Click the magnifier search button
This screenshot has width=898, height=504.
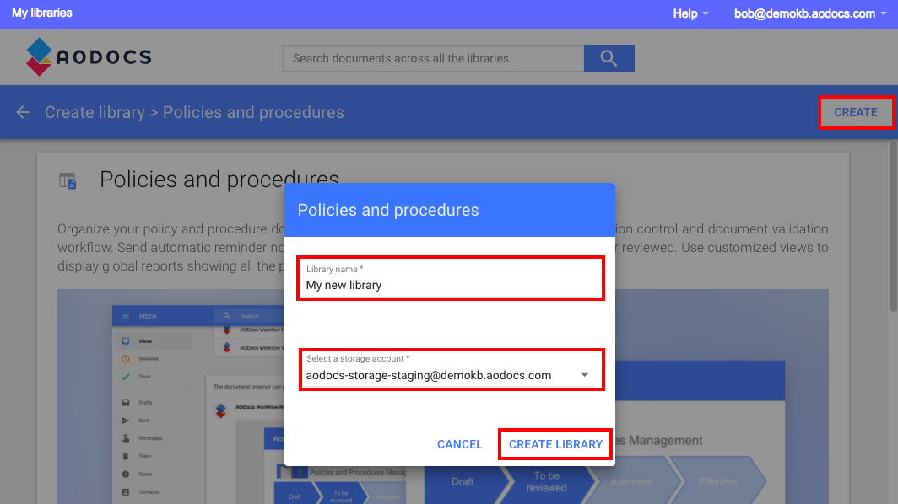tap(609, 58)
